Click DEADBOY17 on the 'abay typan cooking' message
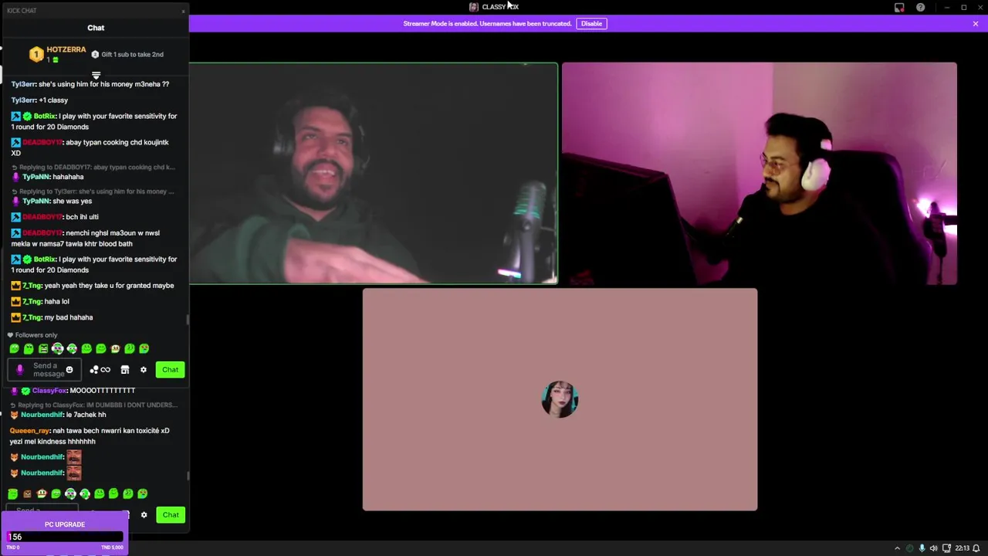 [x=42, y=143]
